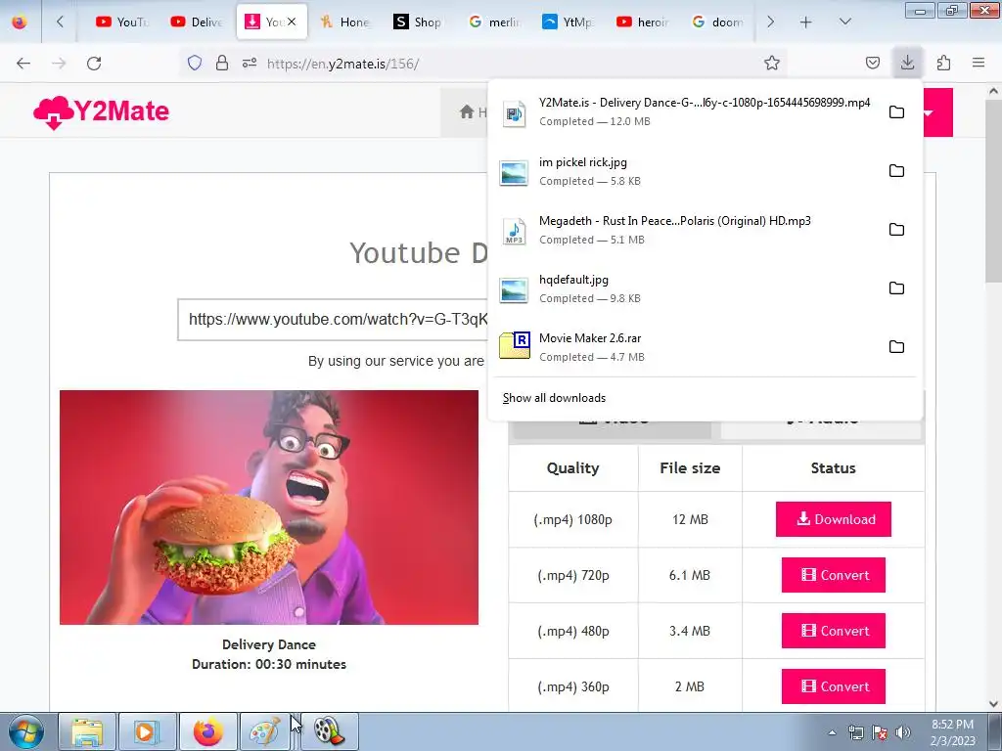This screenshot has width=1002, height=751.
Task: Open network status tray icon
Action: click(855, 732)
